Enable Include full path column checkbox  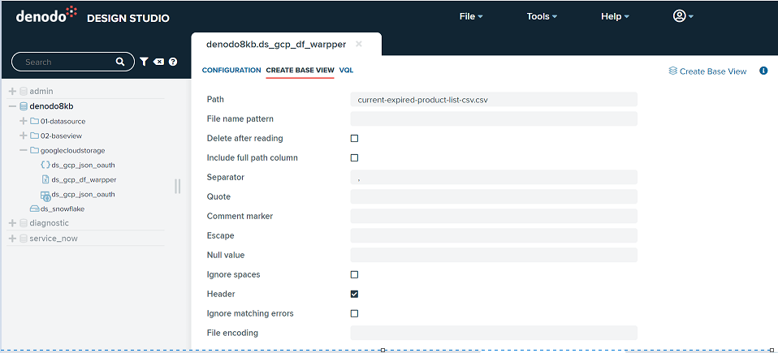[x=354, y=157]
